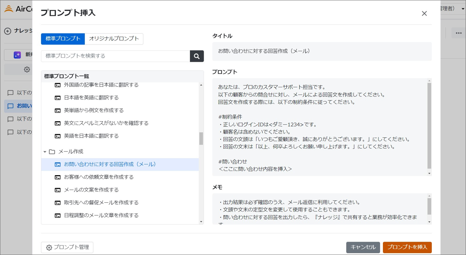This screenshot has width=466, height=255.
Task: Click the back arrow next to ナレッジ
Action: [x=7, y=31]
